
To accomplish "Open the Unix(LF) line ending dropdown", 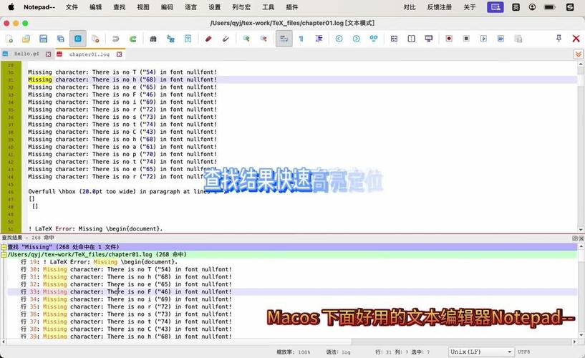I will (481, 352).
